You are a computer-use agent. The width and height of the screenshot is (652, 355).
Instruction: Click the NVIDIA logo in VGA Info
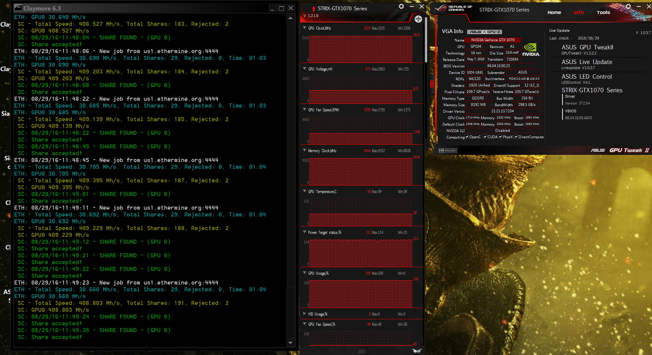(531, 50)
